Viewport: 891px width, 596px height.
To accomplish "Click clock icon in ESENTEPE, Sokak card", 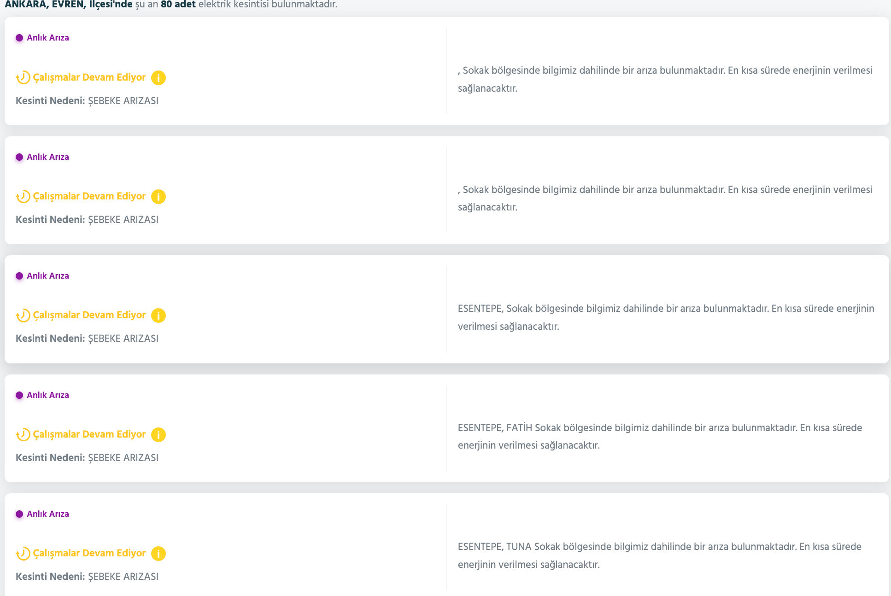I will pyautogui.click(x=23, y=316).
